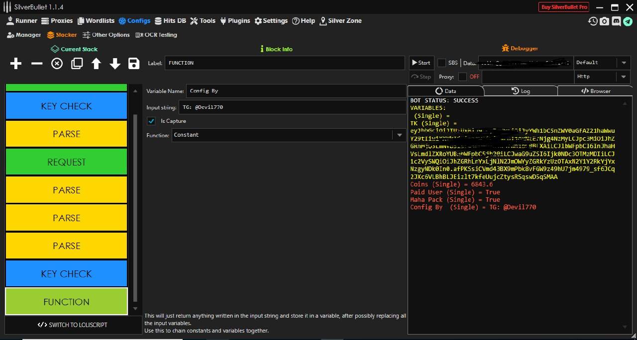
Task: Open the Default data type dropdown
Action: (623, 63)
